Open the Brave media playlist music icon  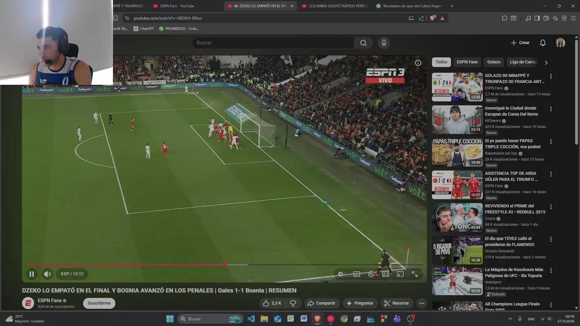(528, 18)
